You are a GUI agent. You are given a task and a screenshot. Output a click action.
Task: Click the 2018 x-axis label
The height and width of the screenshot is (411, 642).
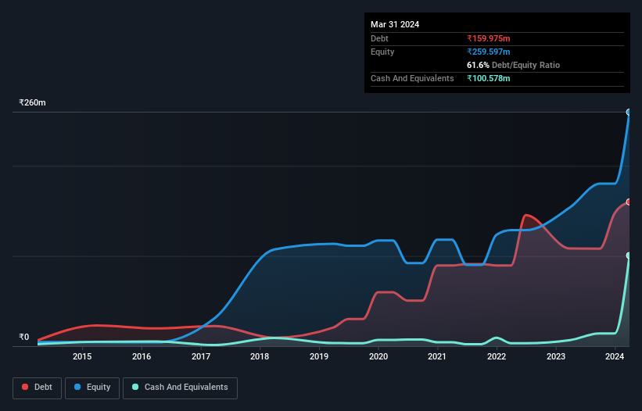(x=260, y=356)
